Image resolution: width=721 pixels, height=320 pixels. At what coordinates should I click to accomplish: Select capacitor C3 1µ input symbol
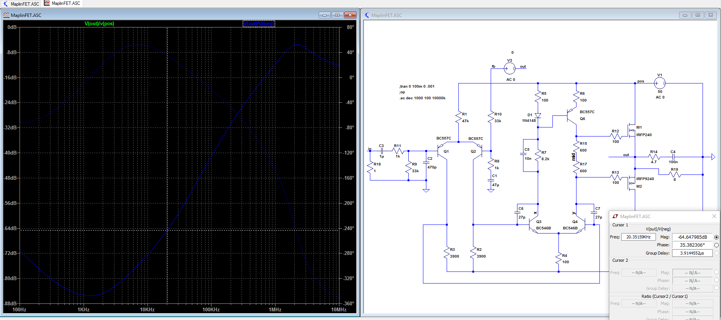pos(382,151)
